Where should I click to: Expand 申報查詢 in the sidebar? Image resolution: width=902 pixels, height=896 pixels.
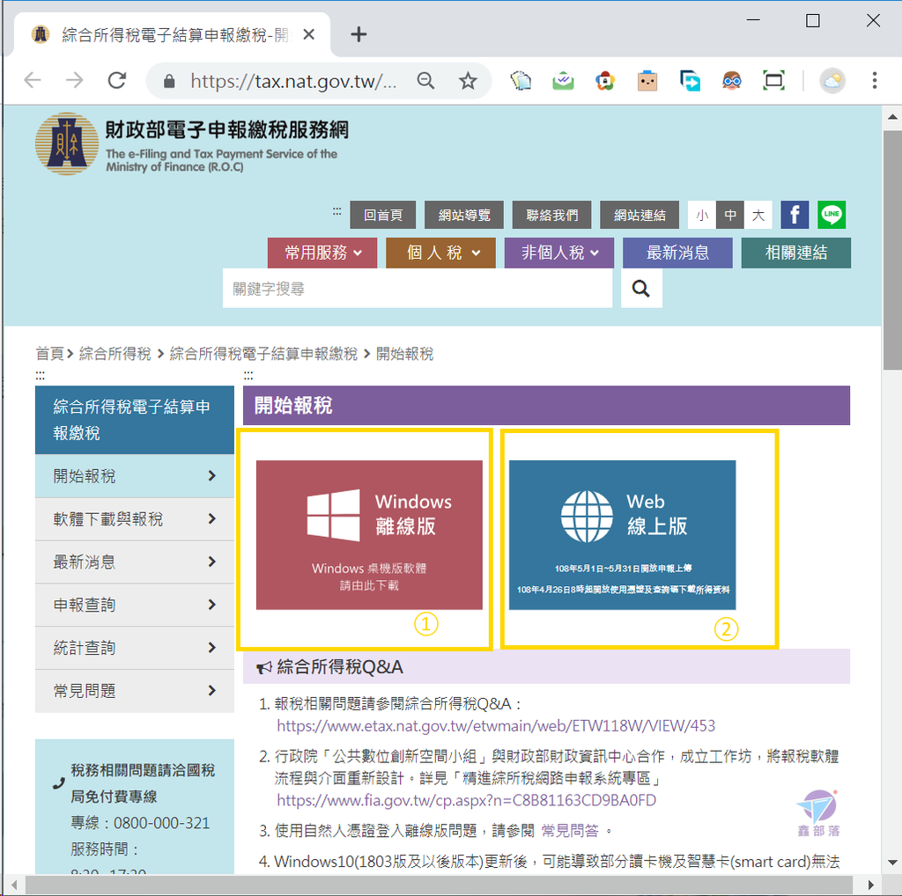(135, 605)
